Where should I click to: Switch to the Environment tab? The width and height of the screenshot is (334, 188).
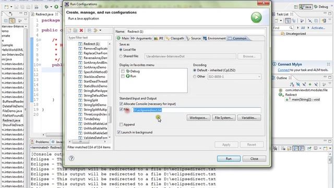214,38
